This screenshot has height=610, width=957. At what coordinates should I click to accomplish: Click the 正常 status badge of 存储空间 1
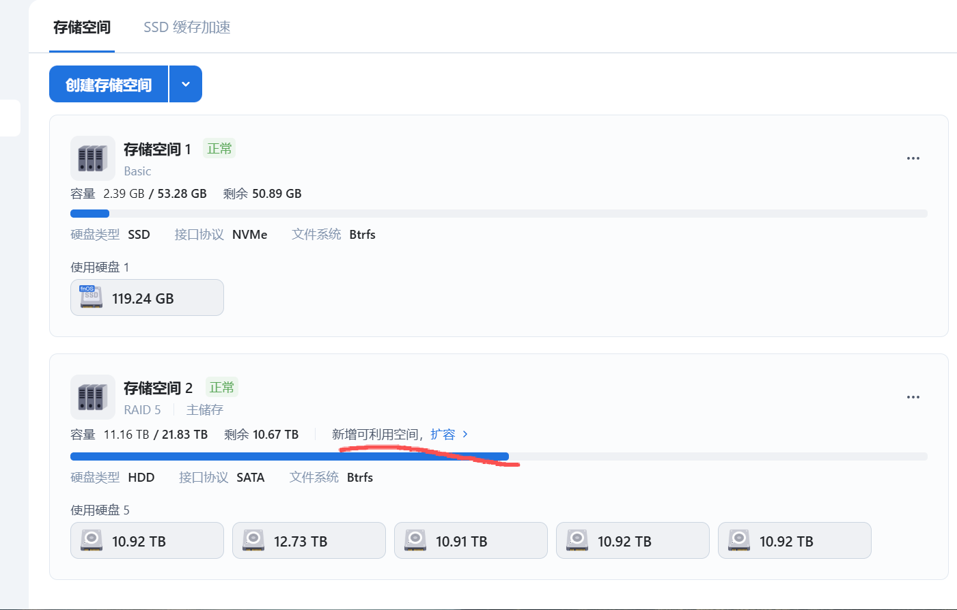tap(219, 149)
